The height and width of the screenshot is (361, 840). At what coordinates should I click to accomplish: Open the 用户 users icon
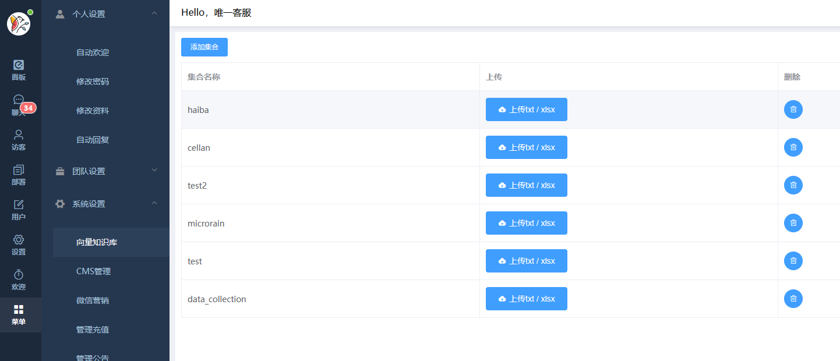pos(19,210)
